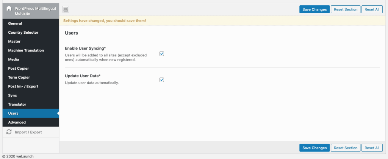Open the Translator settings section

coord(17,104)
